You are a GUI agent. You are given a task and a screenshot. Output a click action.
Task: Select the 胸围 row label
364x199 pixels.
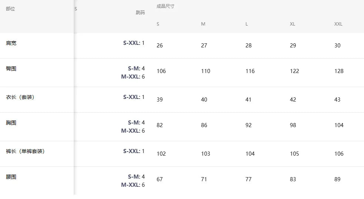pyautogui.click(x=11, y=123)
